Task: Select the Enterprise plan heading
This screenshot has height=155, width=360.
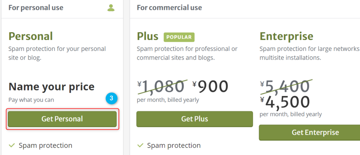Action: coord(287,36)
